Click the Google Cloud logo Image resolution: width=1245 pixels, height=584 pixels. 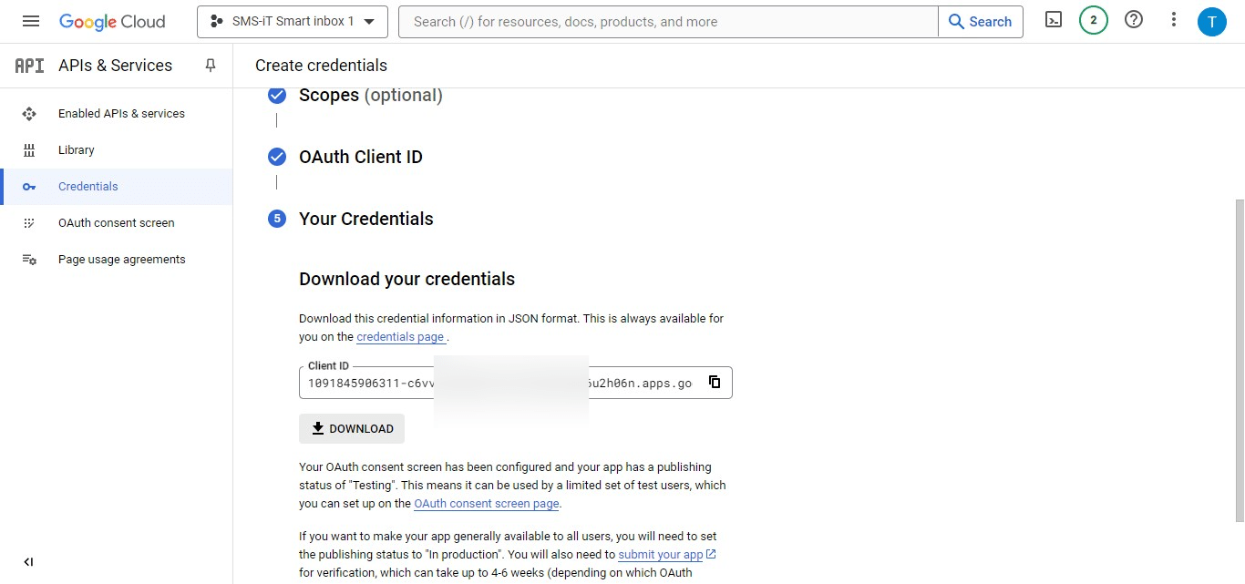click(112, 20)
